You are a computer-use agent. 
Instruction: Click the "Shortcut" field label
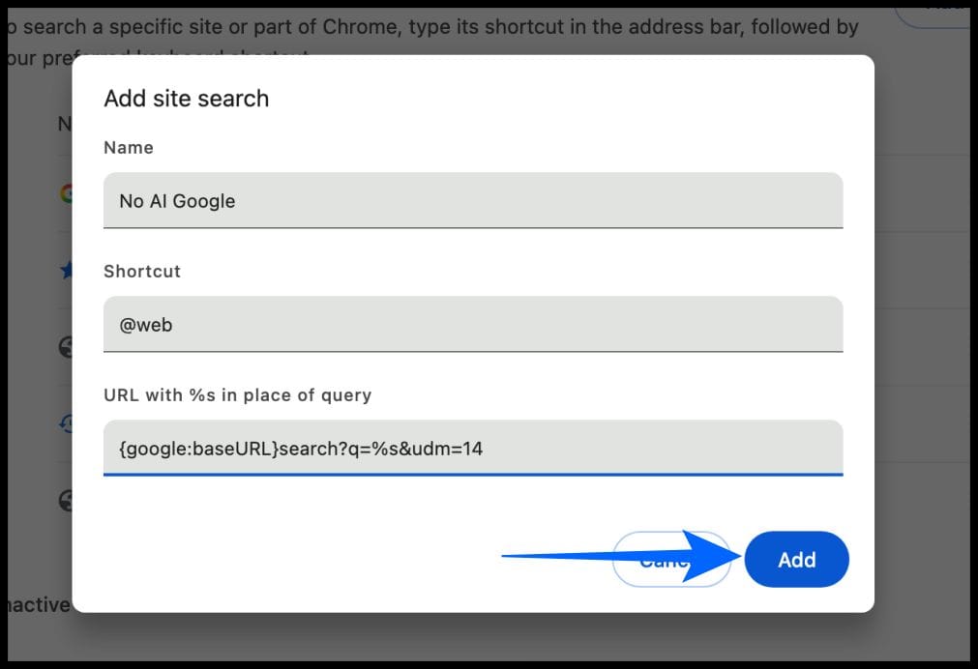coord(142,272)
